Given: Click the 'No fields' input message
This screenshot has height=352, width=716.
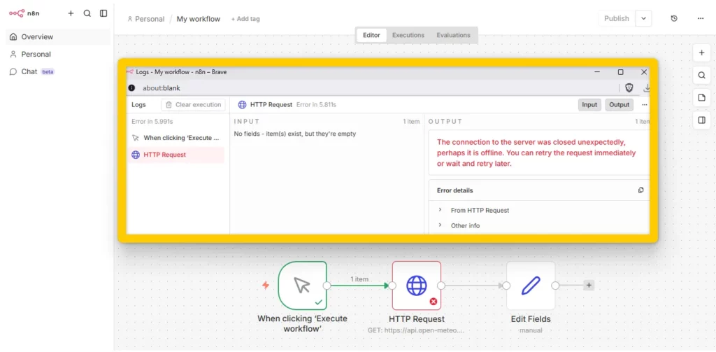Looking at the screenshot, I should coord(294,134).
